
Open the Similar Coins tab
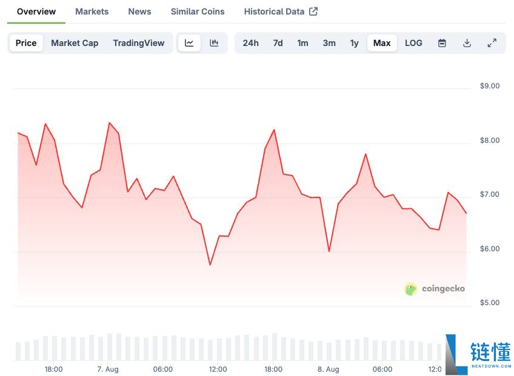pyautogui.click(x=198, y=12)
